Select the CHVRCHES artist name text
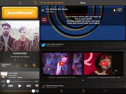The width and height of the screenshot is (126, 94). point(20,53)
